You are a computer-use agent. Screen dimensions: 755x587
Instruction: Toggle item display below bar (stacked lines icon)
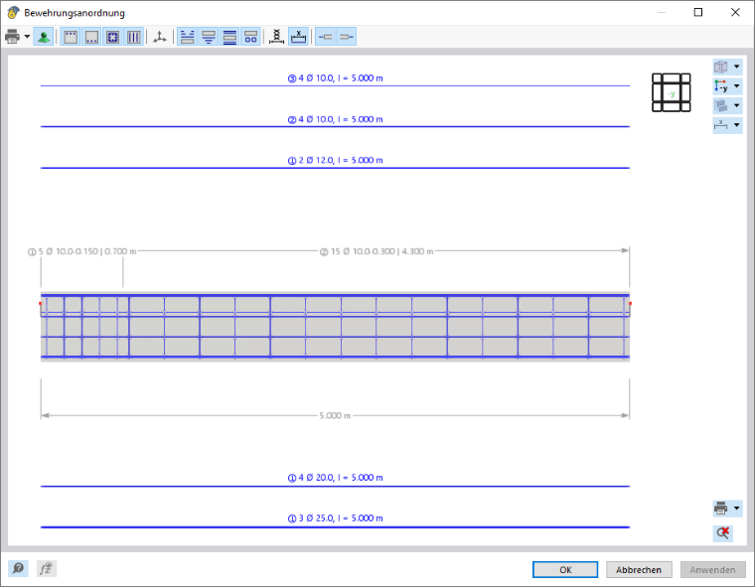(209, 37)
